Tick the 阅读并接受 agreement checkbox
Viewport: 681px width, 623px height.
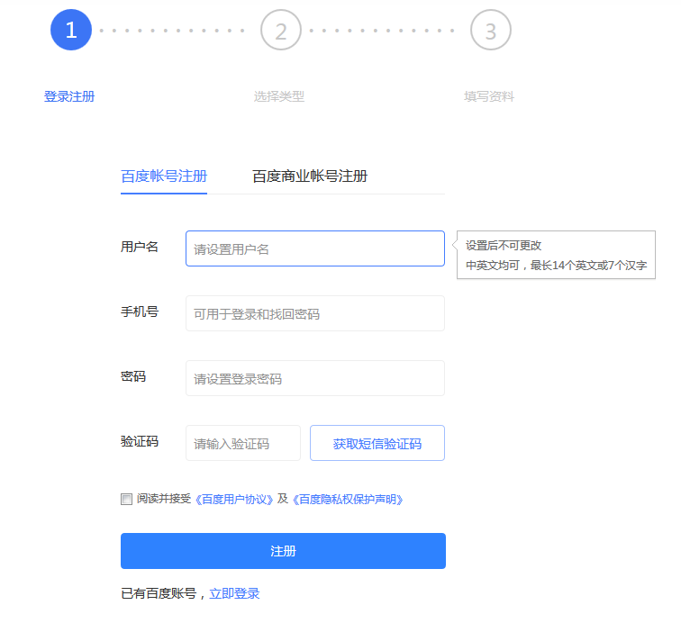coord(126,499)
